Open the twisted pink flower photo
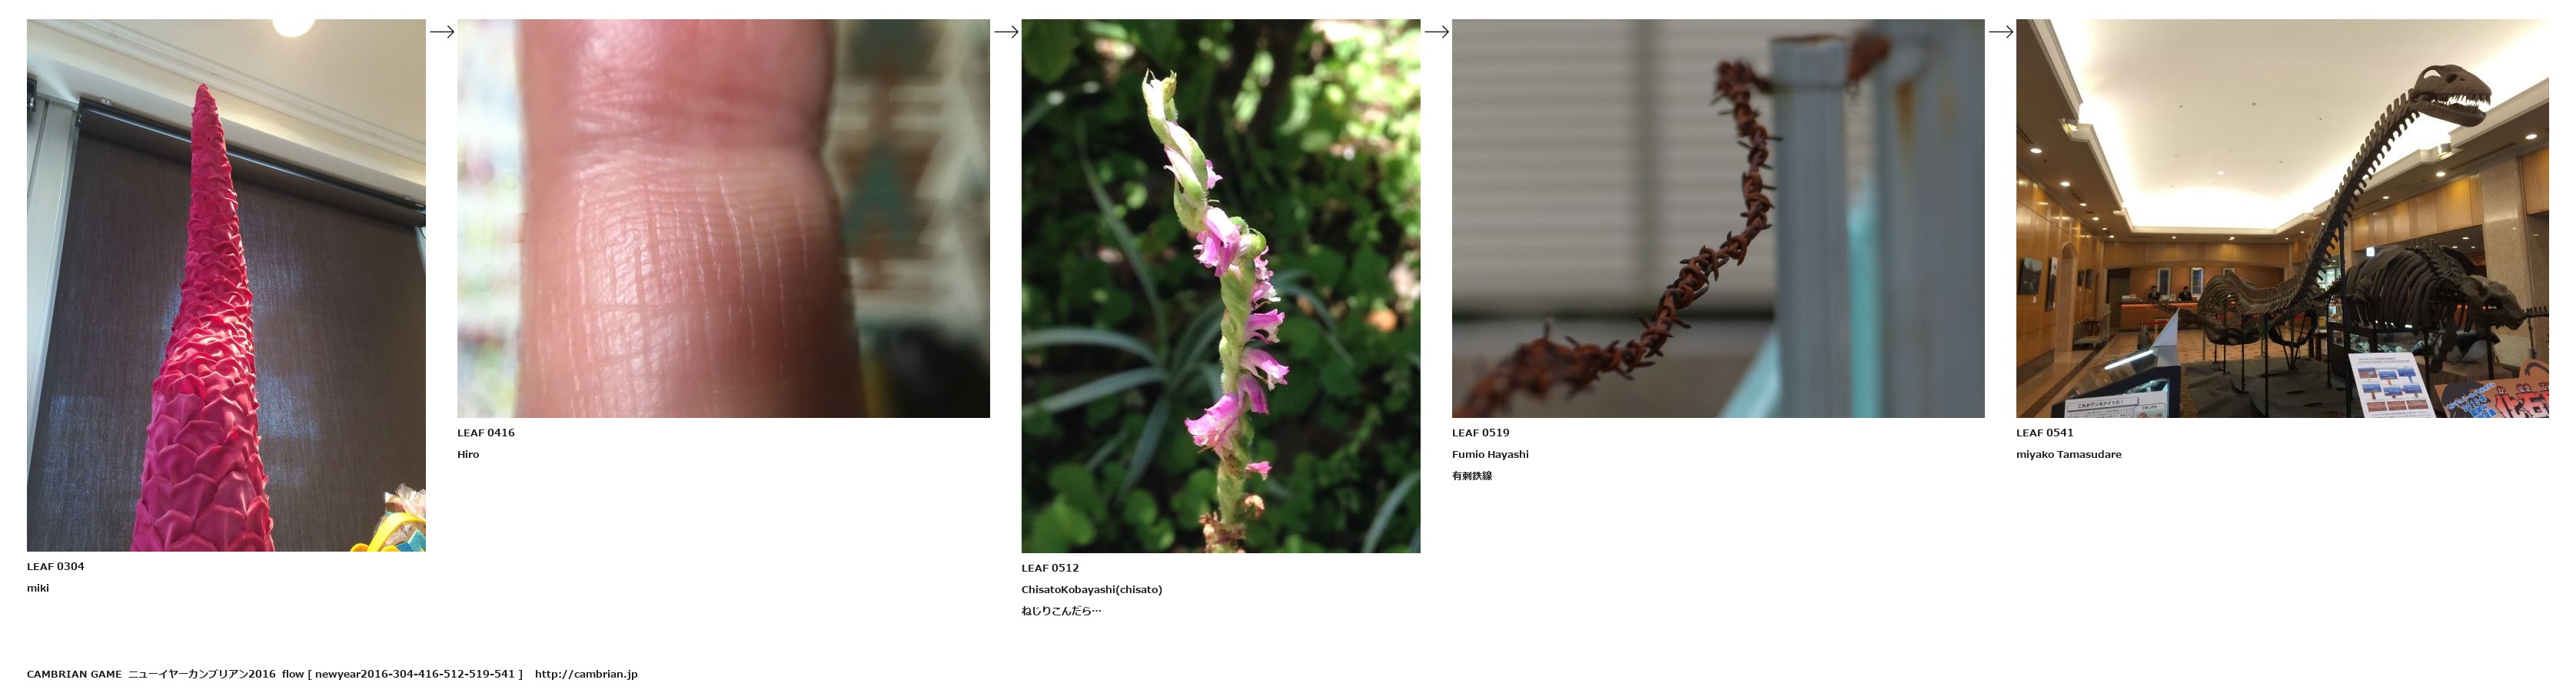Screen dimensions: 2576x693 coord(1220,286)
